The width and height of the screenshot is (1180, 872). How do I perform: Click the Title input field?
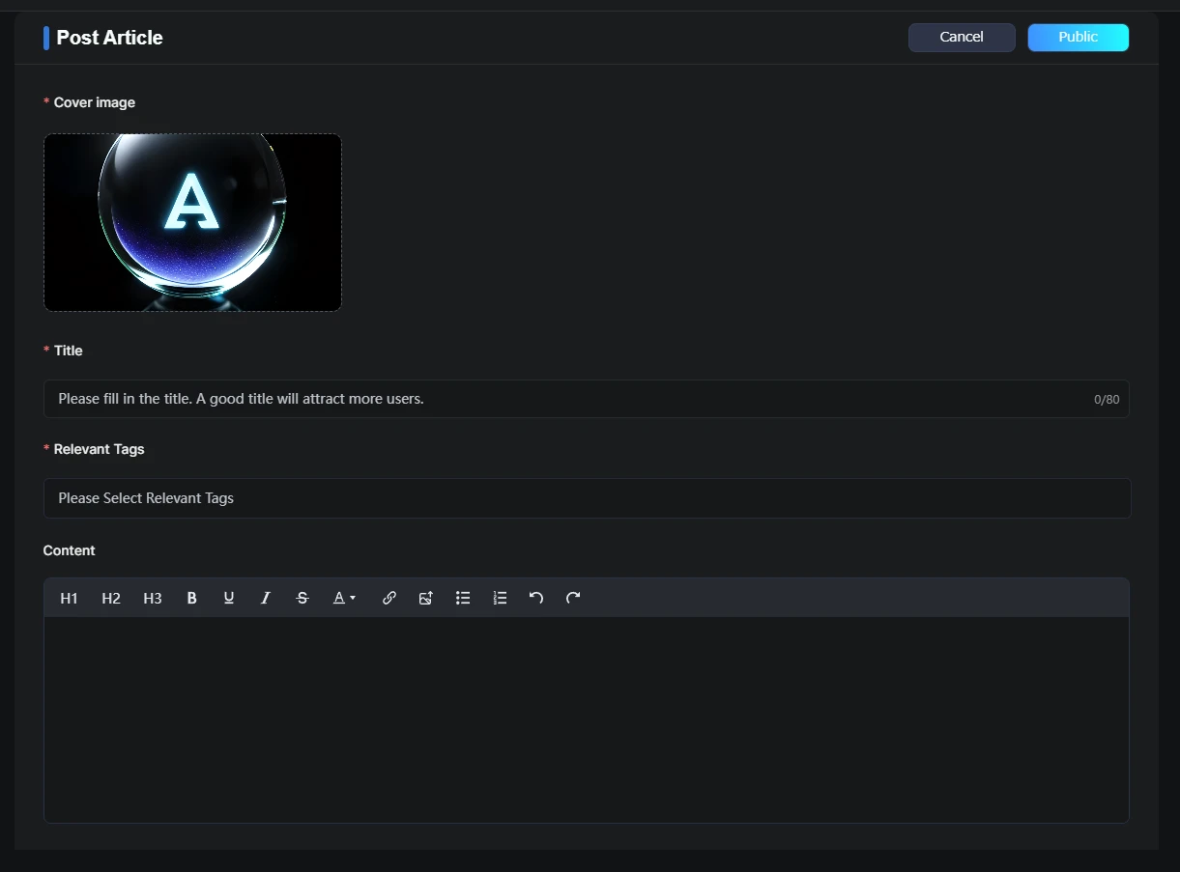[570, 399]
